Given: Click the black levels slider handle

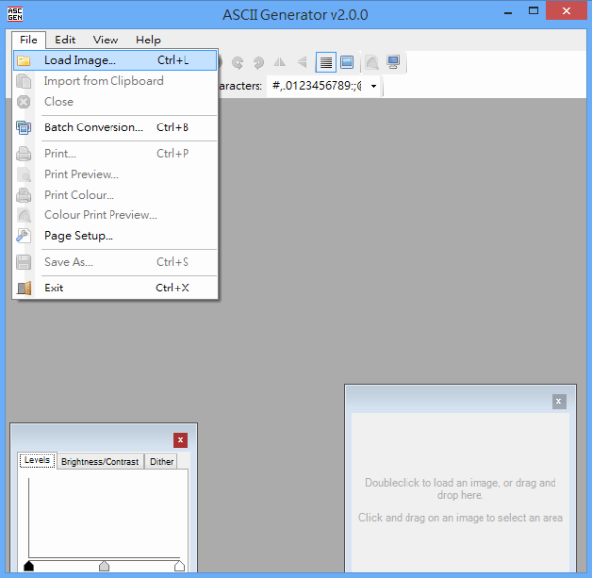Looking at the screenshot, I should 29,565.
